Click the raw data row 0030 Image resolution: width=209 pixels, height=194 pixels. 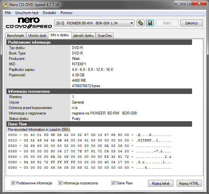point(90,151)
